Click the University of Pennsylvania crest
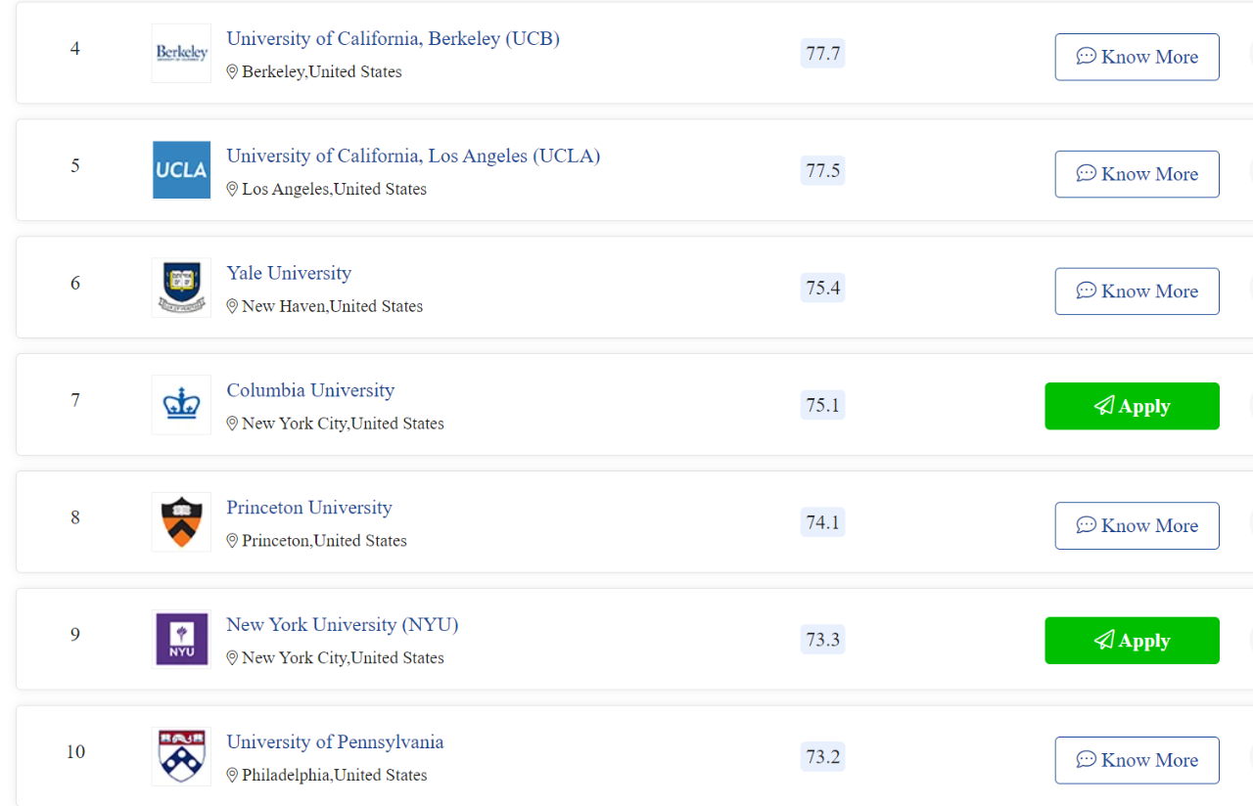 coord(181,756)
